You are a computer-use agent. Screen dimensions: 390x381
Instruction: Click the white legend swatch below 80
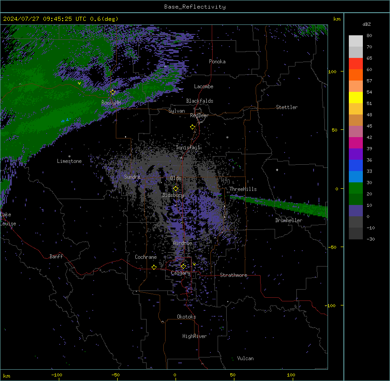click(356, 41)
